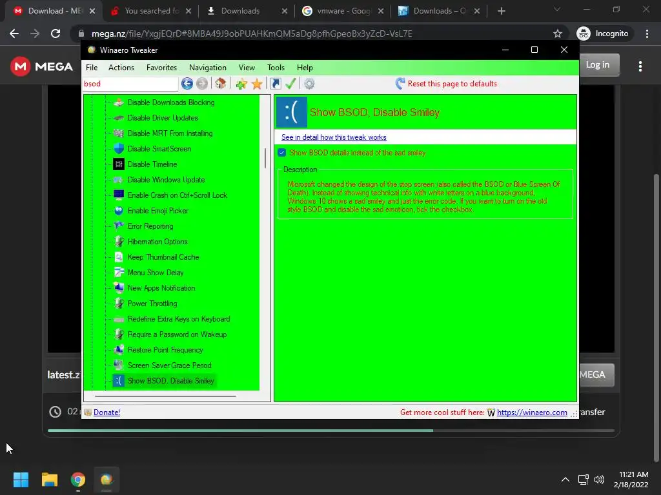Open the Tools menu
Screen dimensions: 661x495
pos(276,67)
